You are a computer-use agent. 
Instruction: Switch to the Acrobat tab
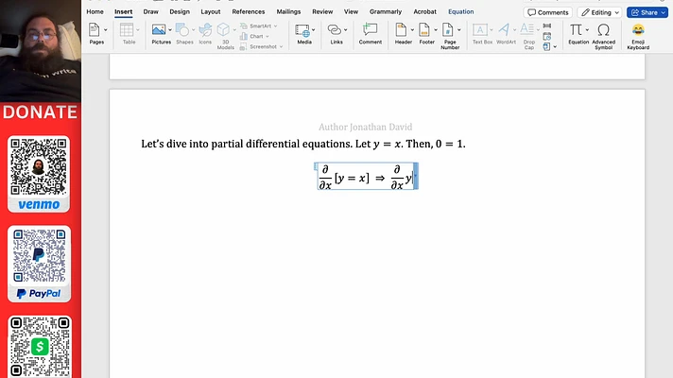tap(424, 12)
